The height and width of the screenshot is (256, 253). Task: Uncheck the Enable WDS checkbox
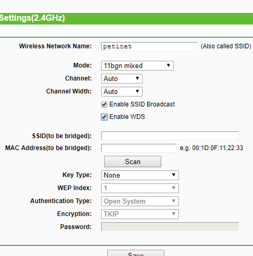[104, 117]
